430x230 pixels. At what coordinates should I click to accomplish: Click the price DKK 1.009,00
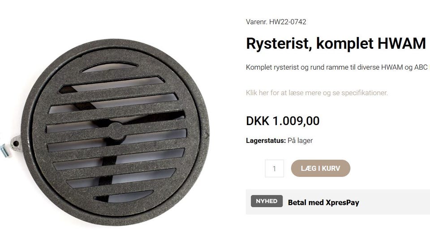tap(283, 121)
